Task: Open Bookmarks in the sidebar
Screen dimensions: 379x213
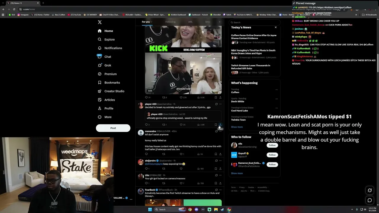Action: [109, 83]
